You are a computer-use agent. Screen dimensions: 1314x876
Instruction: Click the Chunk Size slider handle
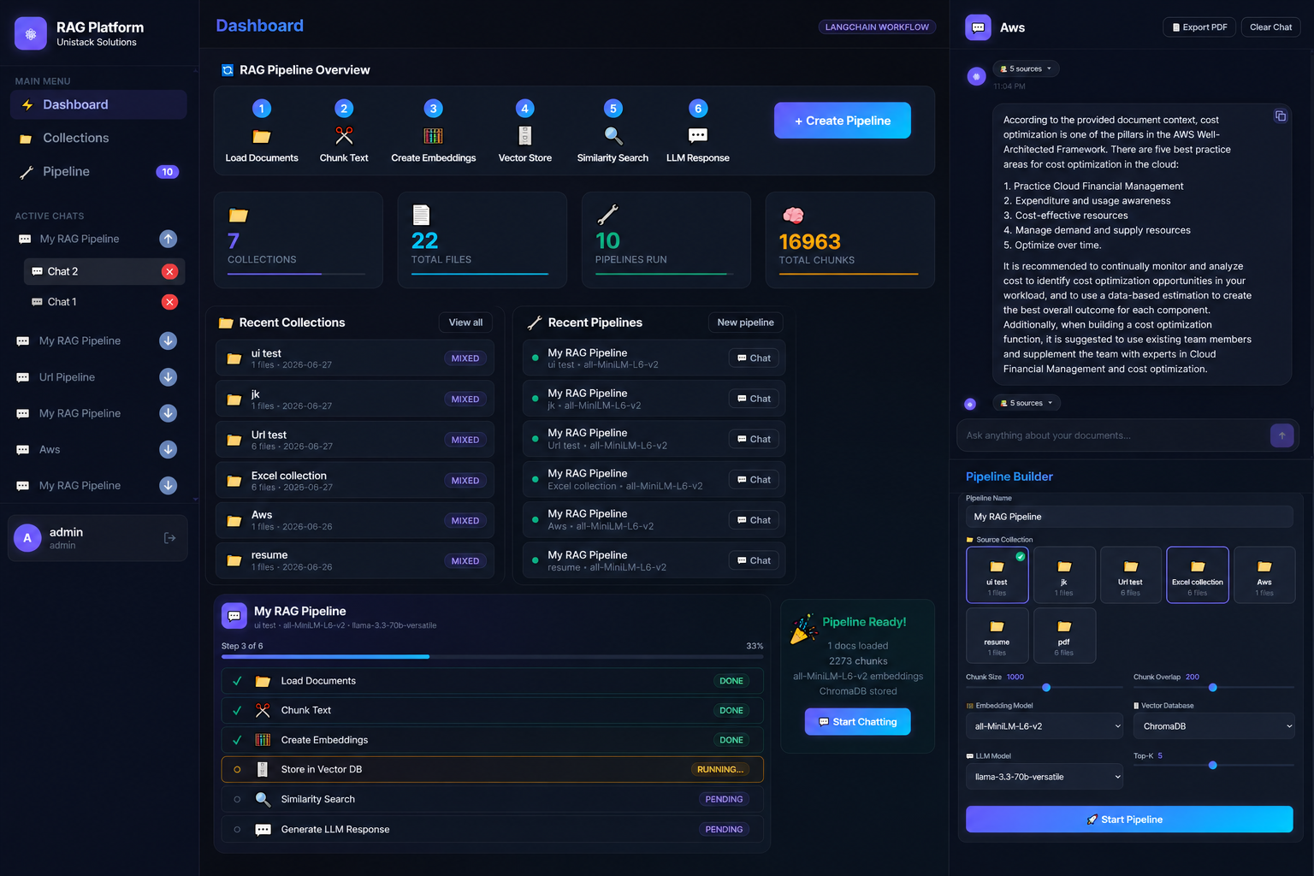point(1046,688)
